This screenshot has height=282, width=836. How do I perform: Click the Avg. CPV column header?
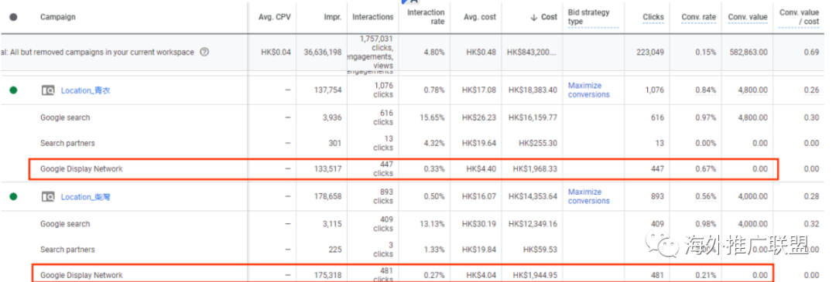[275, 17]
